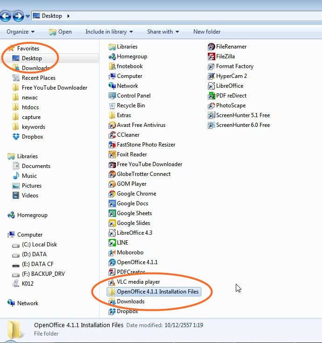Select the Google Sheets shortcut
322x343 pixels.
point(130,213)
